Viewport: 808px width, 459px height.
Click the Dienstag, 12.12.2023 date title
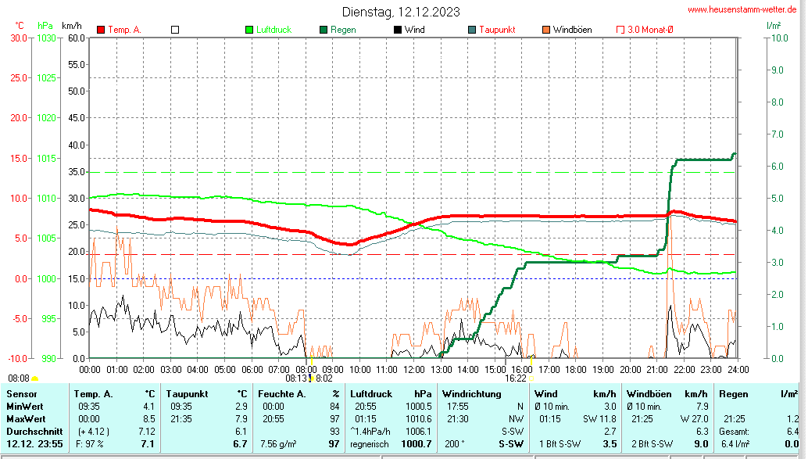coord(401,12)
